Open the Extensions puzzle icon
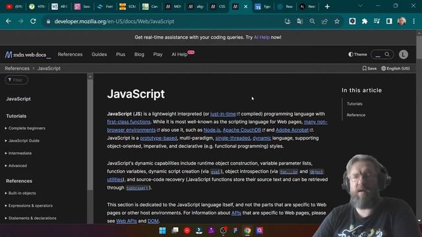422x237 pixels. coord(365,22)
